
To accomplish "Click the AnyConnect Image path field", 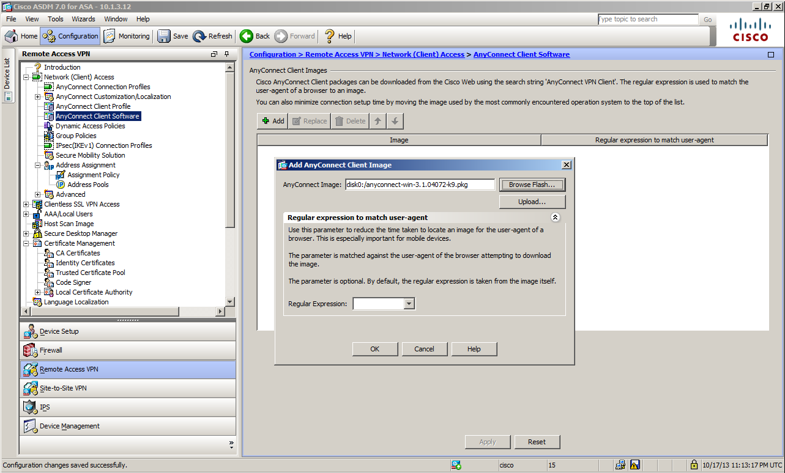I will coord(420,185).
